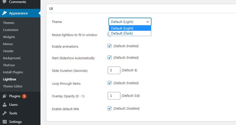The image size is (236, 125).
Task: Click the Tools wrench icon
Action: pos(5,113)
